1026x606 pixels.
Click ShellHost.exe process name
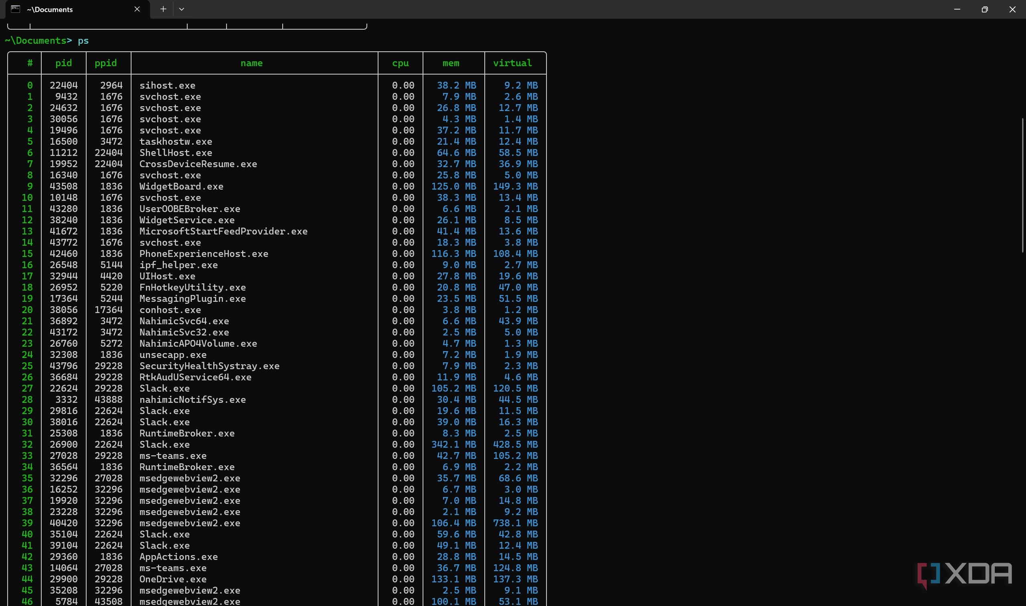[x=176, y=153]
